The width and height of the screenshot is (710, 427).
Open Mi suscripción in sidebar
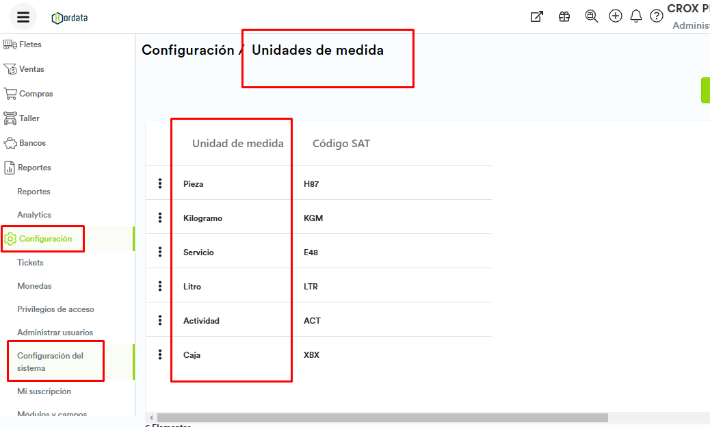[44, 391]
